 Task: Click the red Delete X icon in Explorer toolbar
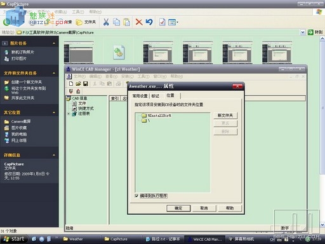coord(139,22)
